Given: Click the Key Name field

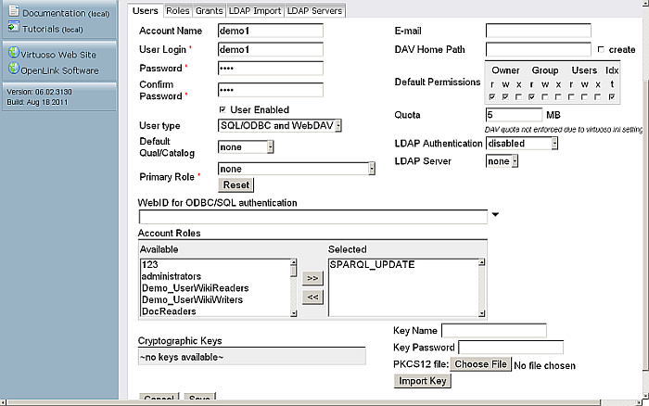Looking at the screenshot, I should 494,331.
